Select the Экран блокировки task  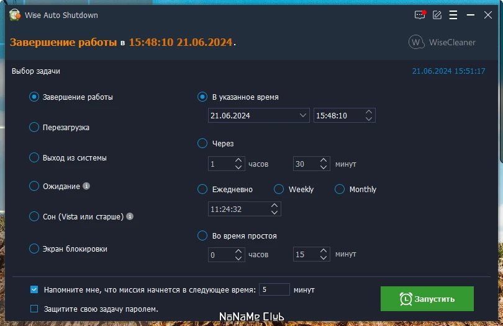coord(34,249)
